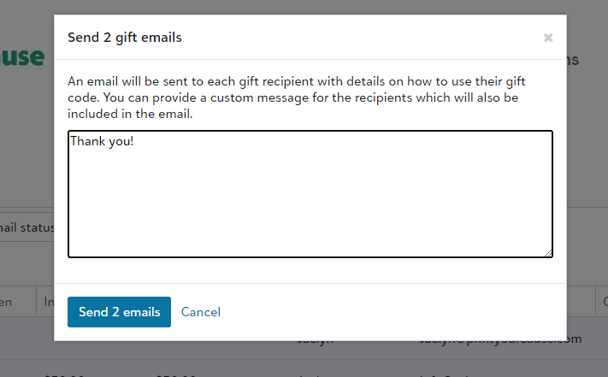This screenshot has width=608, height=377.
Task: Click the green logo behind the dialog
Action: pyautogui.click(x=22, y=57)
